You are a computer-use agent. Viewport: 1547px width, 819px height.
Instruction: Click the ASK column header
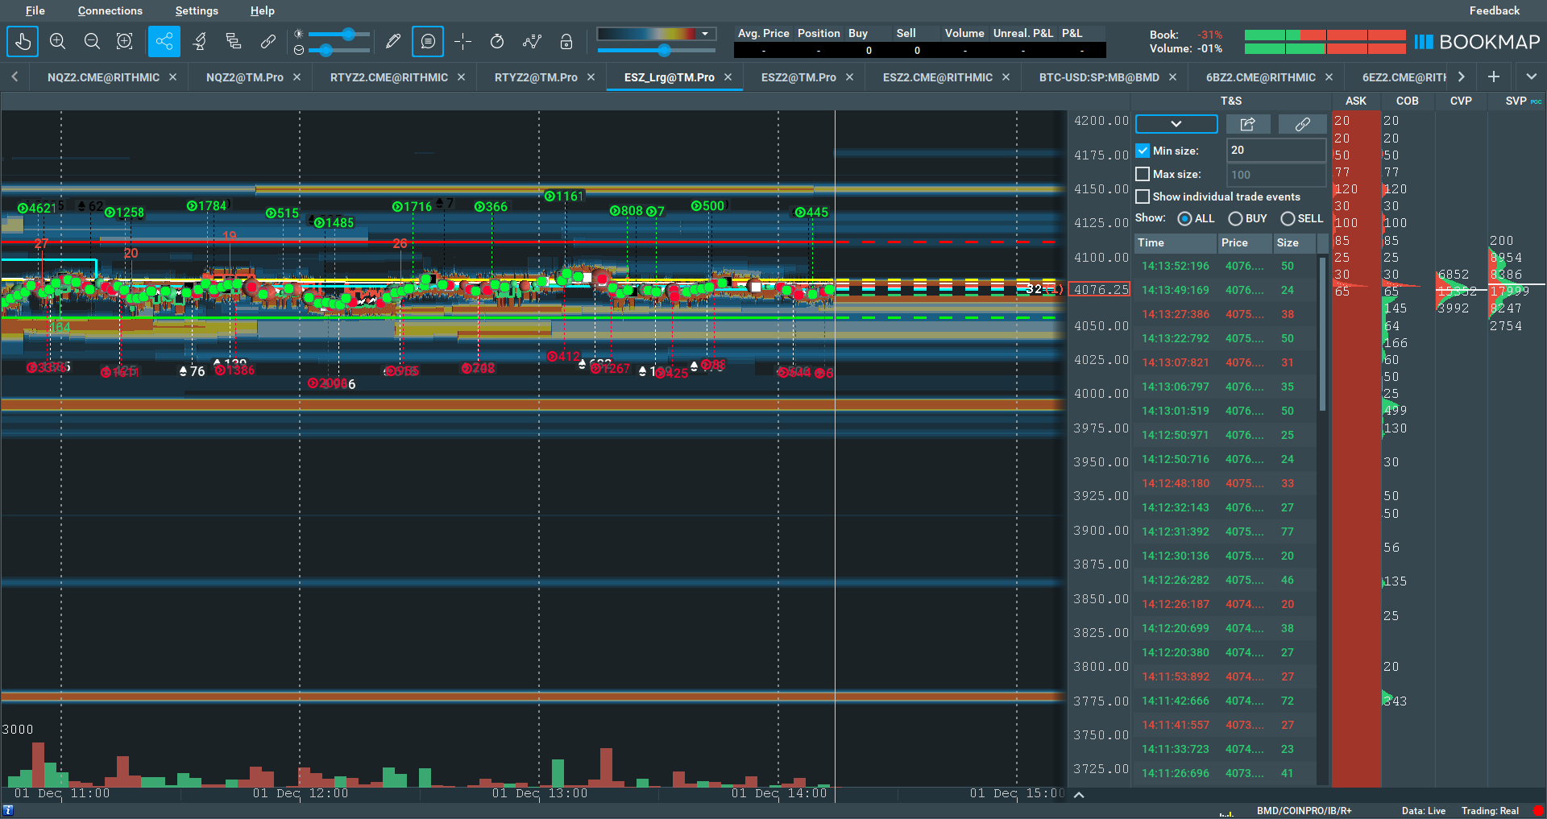1356,101
